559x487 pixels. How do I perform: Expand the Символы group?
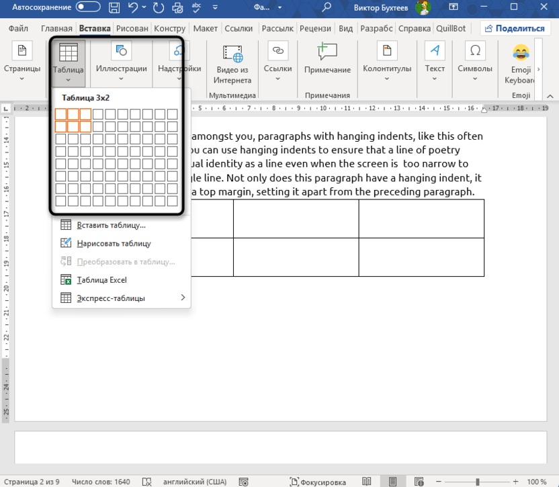coord(475,61)
